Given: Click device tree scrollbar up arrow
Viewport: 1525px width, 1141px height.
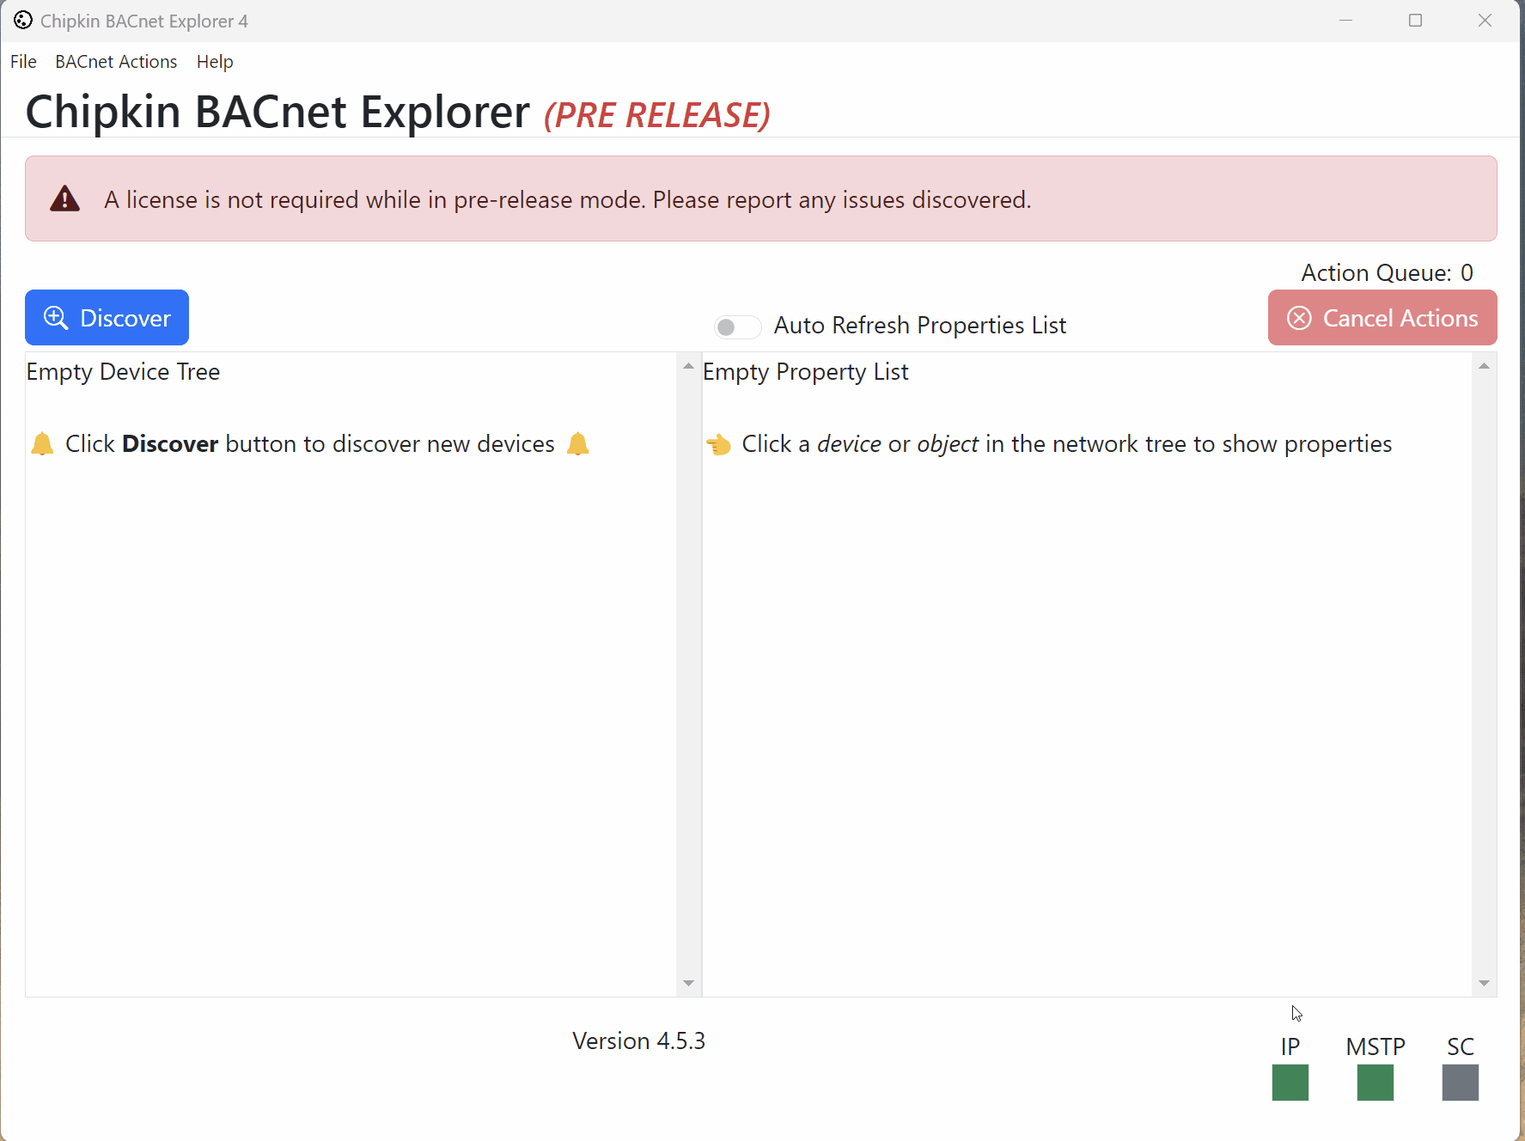Looking at the screenshot, I should click(x=688, y=366).
